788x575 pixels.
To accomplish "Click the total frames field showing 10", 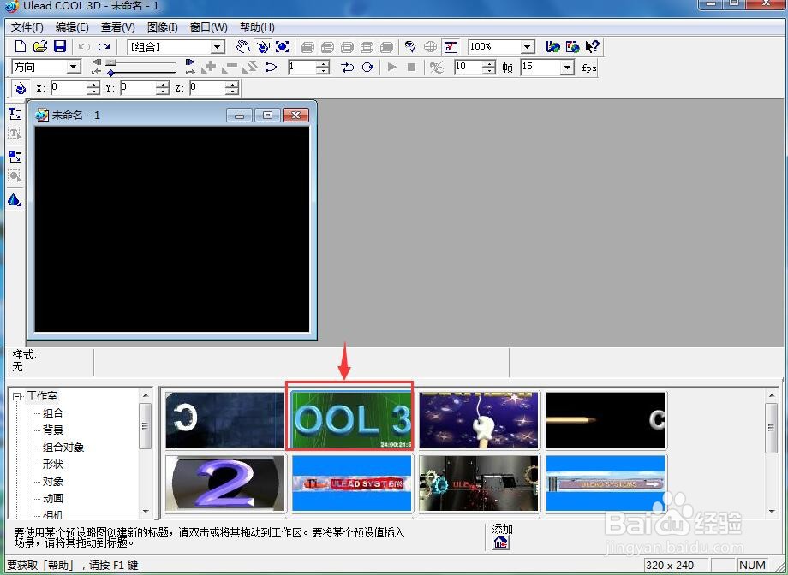I will 469,67.
